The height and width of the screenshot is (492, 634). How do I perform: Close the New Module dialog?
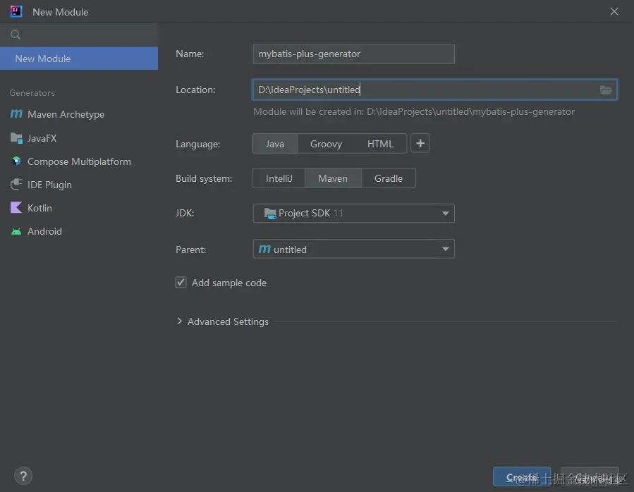click(614, 11)
